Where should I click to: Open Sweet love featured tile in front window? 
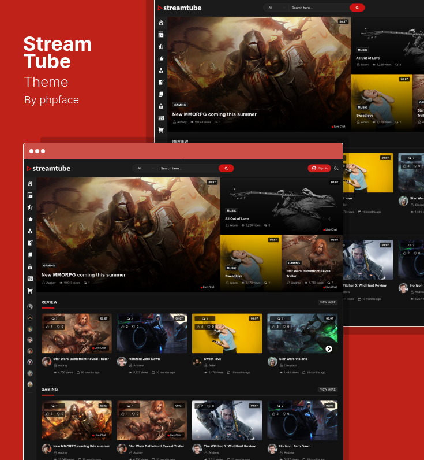[x=251, y=263]
